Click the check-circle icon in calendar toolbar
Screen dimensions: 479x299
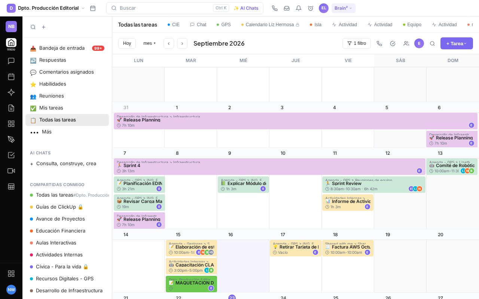393,43
